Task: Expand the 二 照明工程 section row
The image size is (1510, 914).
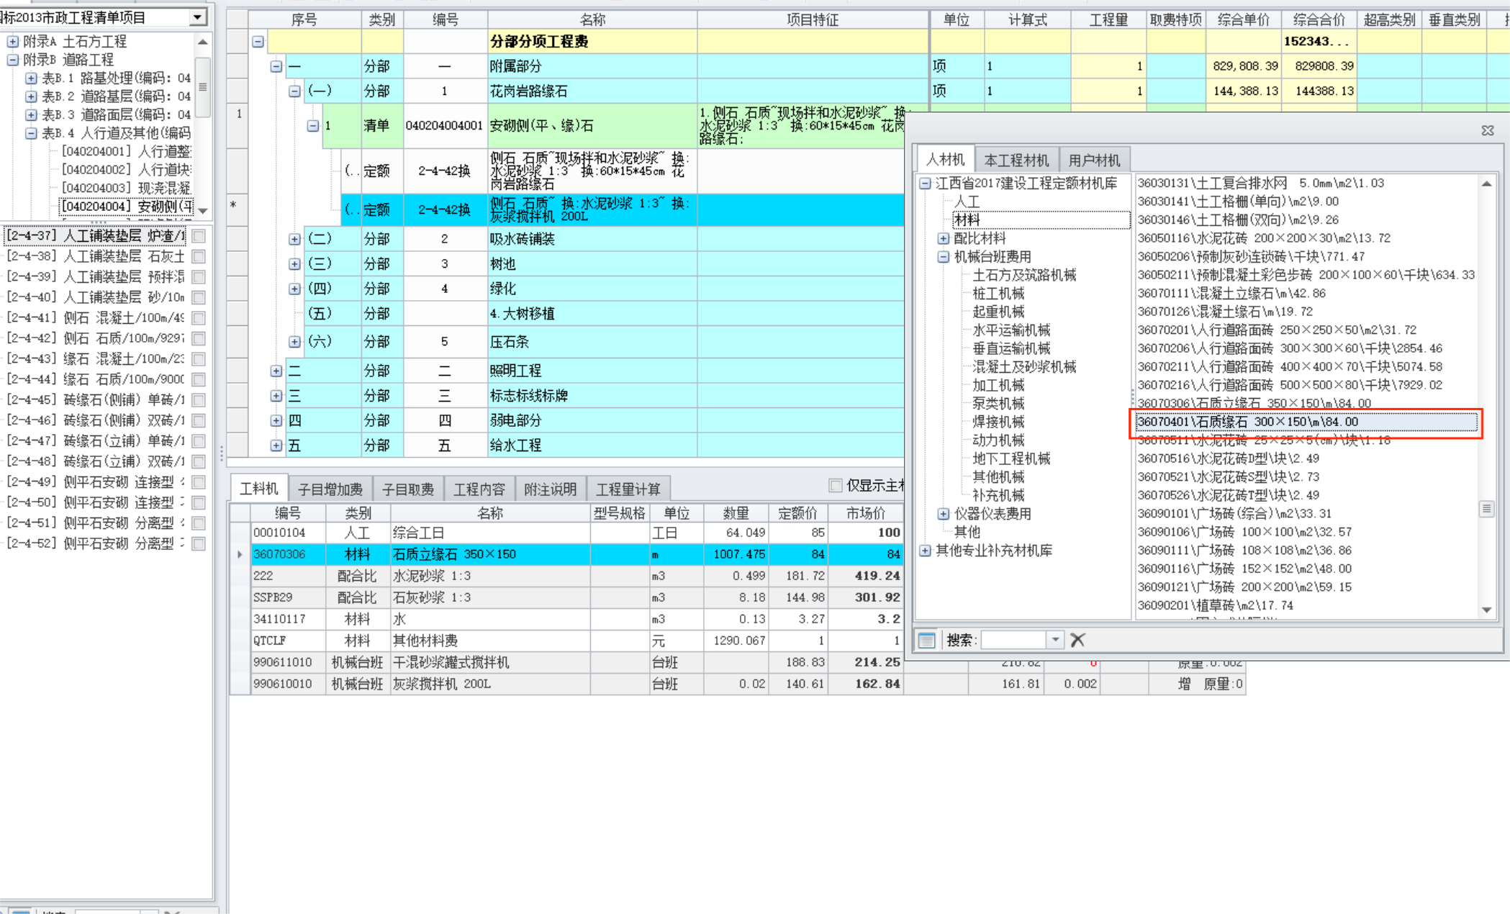Action: click(x=276, y=371)
